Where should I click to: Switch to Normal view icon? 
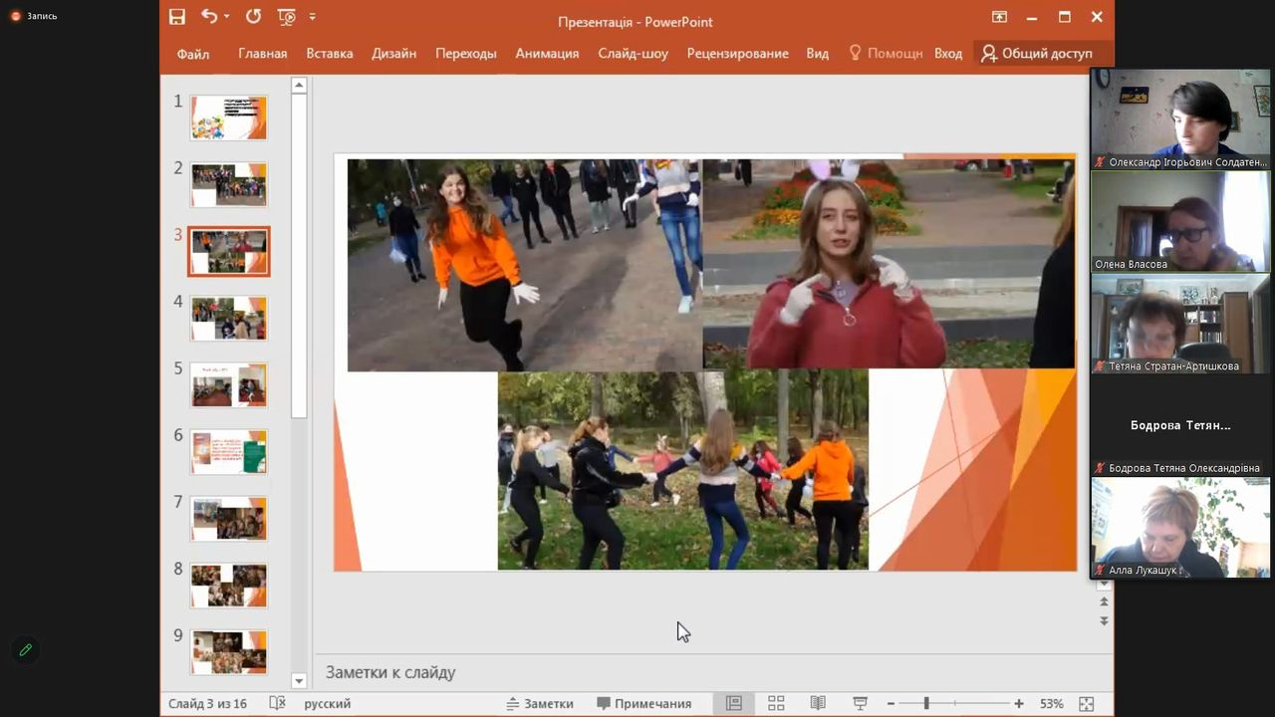734,703
